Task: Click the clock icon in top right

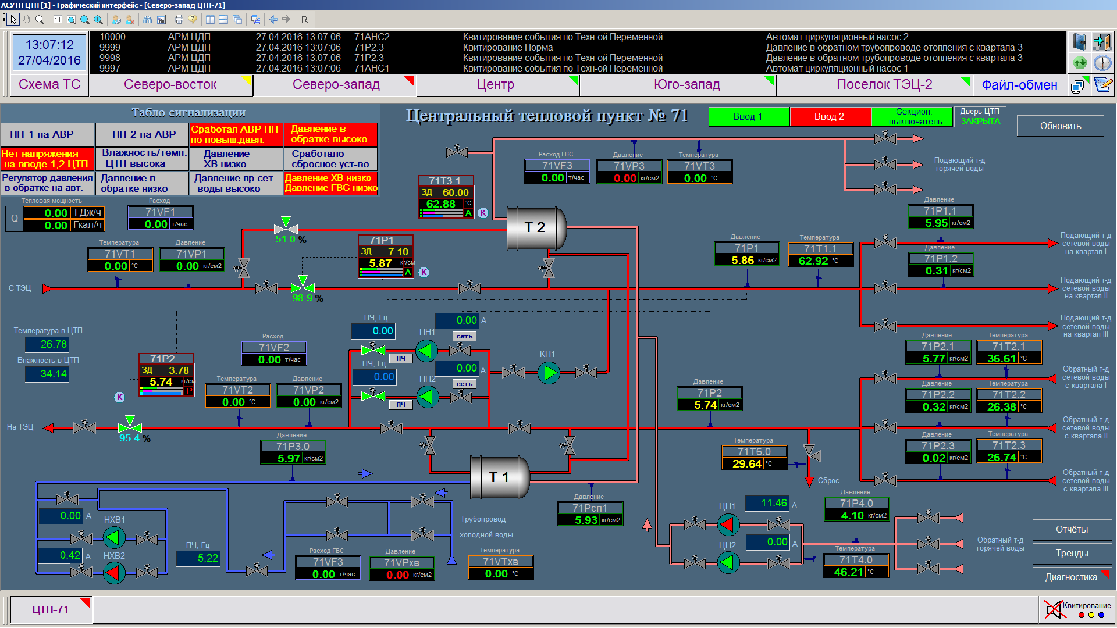Action: point(1102,63)
